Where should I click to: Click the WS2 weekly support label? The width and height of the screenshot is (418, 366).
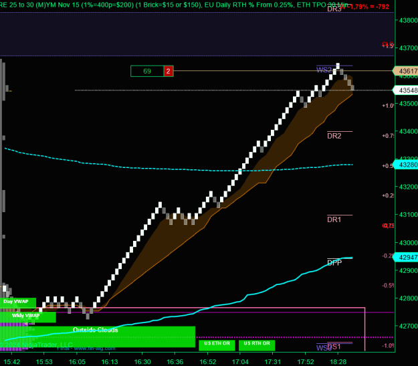pos(324,70)
